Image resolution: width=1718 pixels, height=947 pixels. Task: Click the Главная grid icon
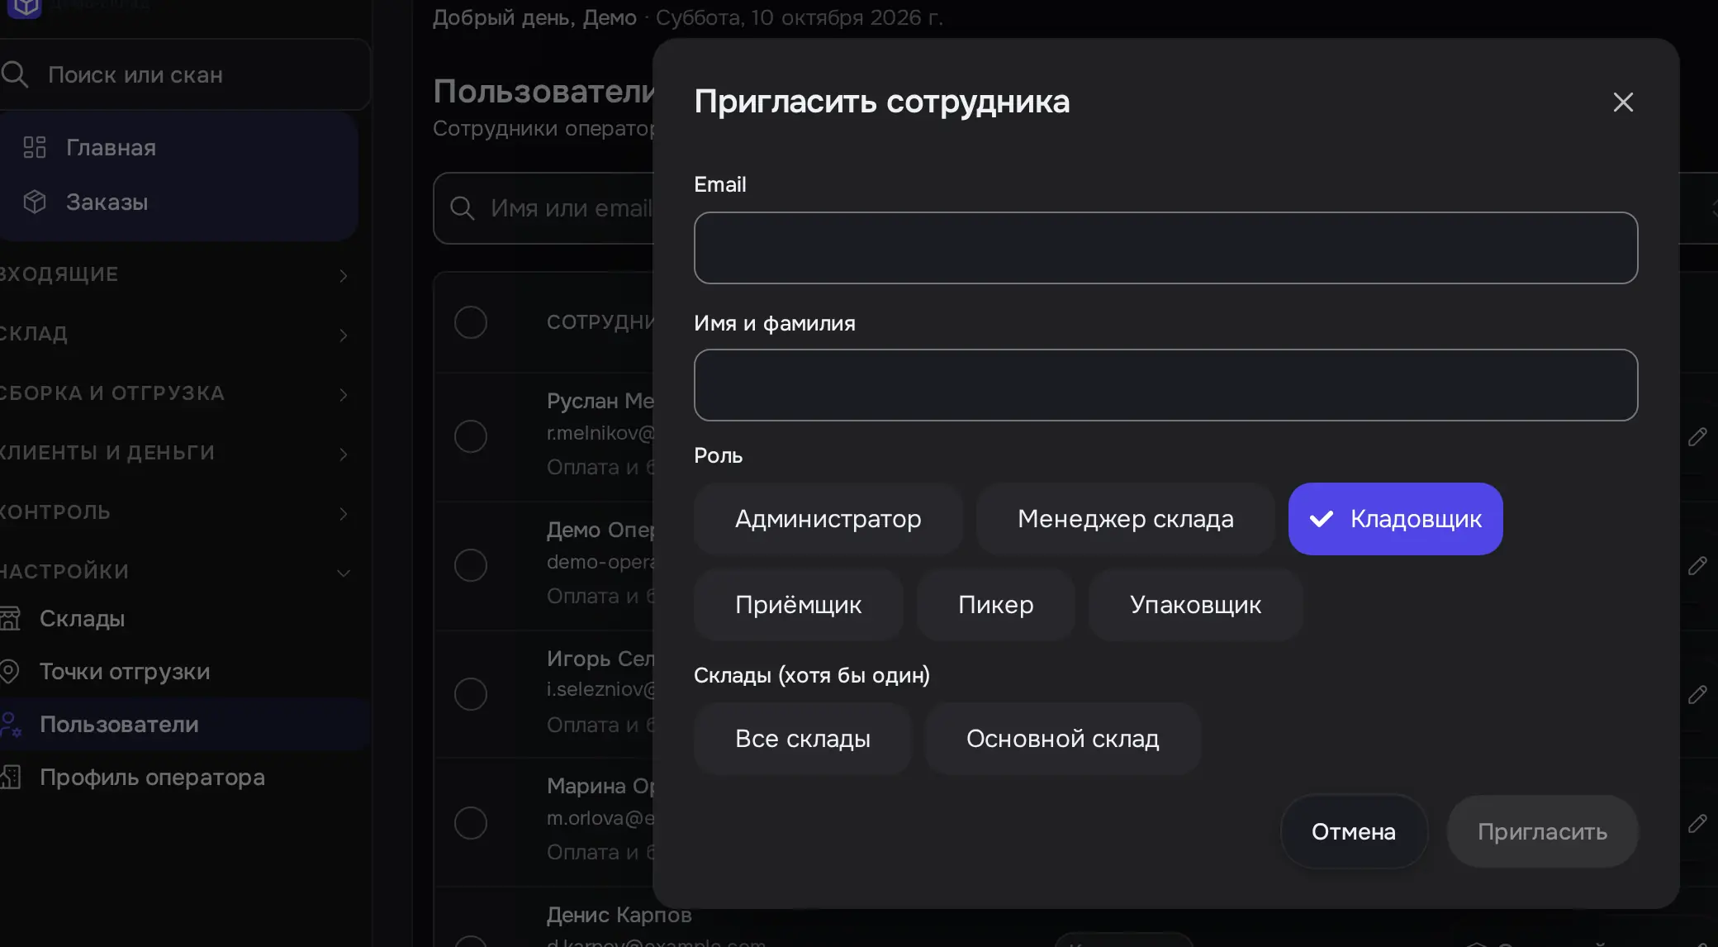pyautogui.click(x=35, y=148)
